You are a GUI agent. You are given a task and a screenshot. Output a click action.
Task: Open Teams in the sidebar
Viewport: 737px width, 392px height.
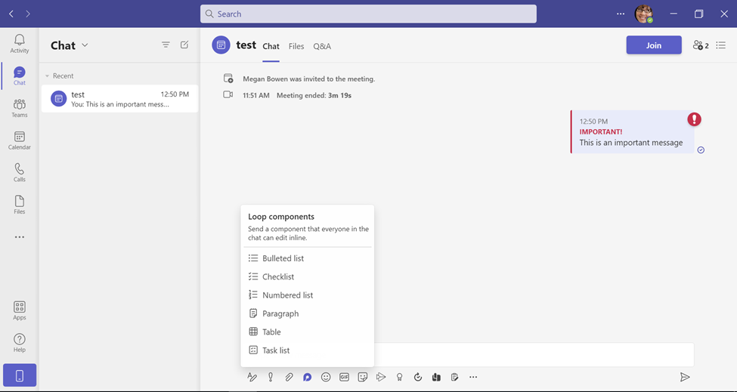[x=19, y=108]
